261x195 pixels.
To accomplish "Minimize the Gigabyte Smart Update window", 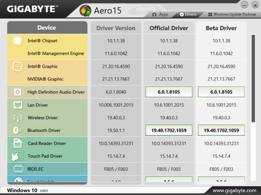I will coord(245,5).
